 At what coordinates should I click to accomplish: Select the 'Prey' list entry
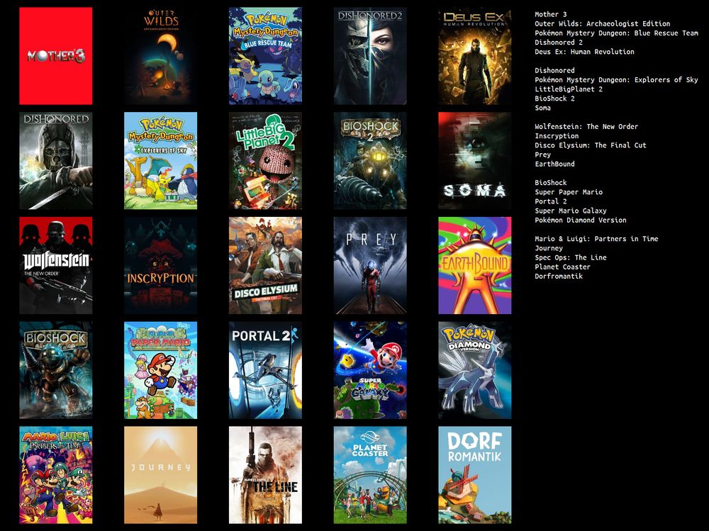(x=542, y=155)
